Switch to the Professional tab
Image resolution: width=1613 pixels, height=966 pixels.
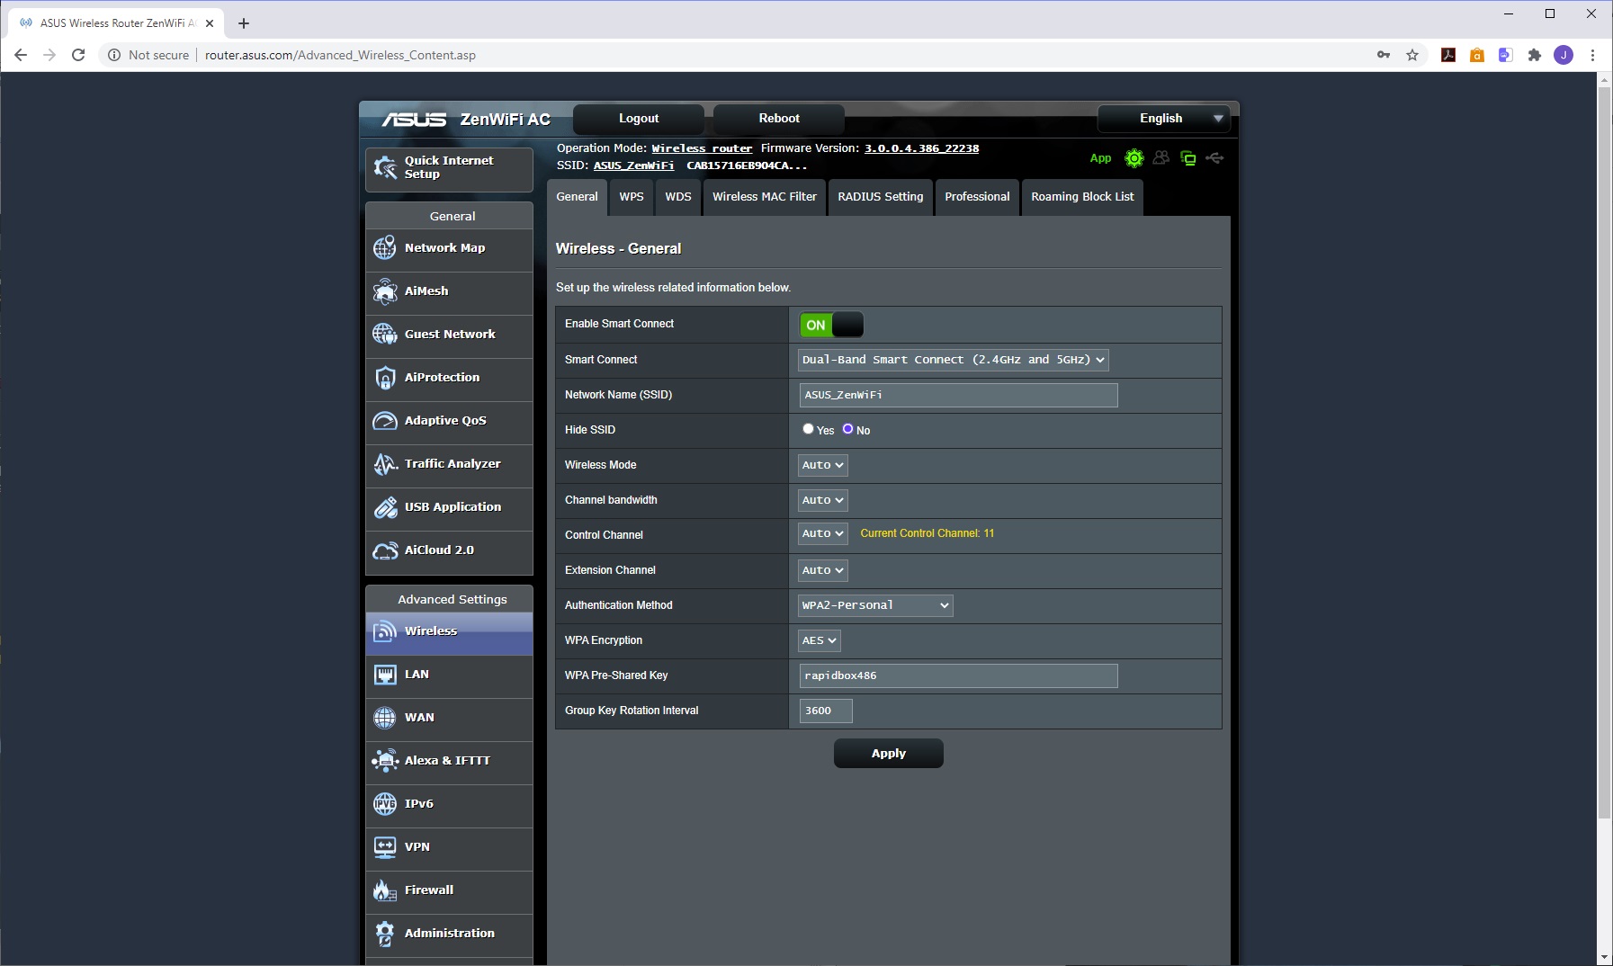976,197
